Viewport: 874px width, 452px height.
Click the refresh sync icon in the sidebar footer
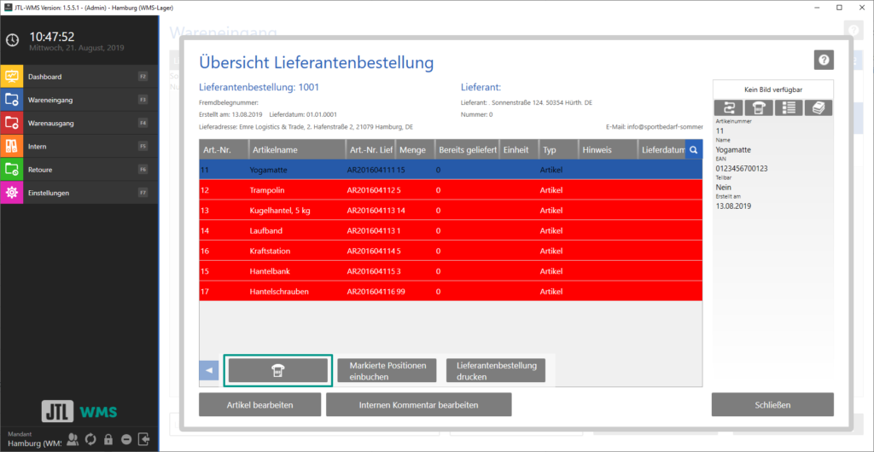click(x=90, y=439)
